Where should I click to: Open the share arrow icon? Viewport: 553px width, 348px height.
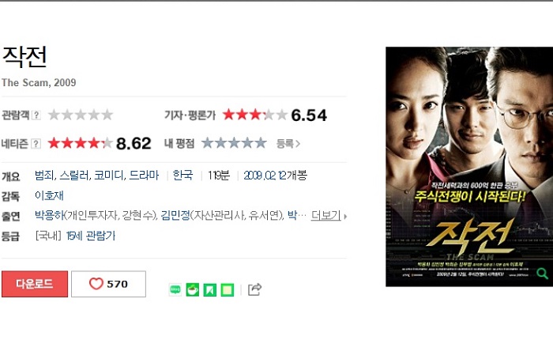tap(254, 289)
